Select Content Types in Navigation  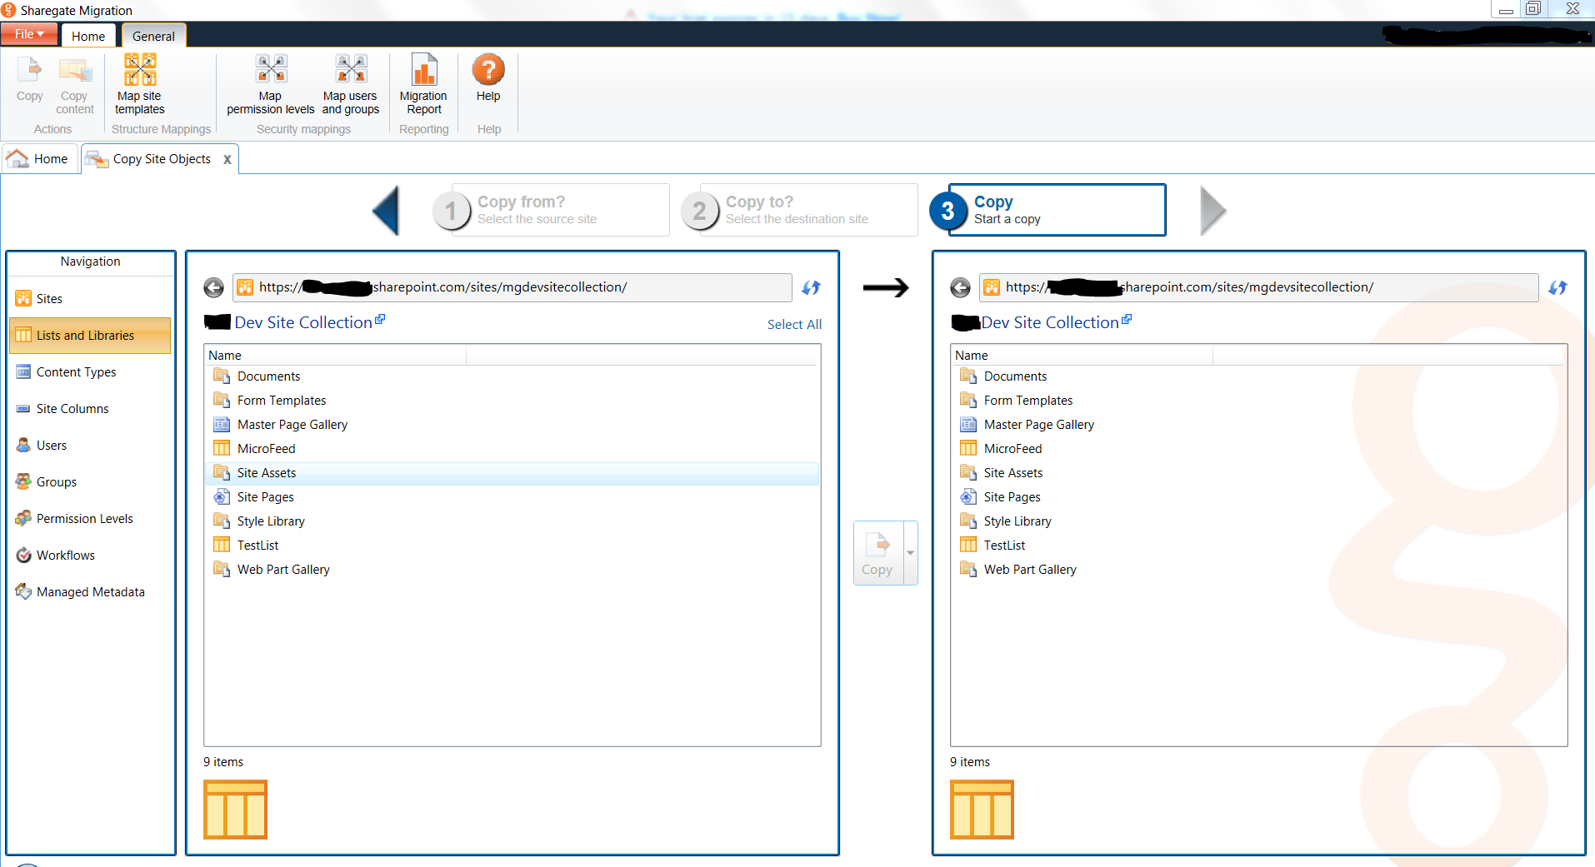pyautogui.click(x=90, y=372)
